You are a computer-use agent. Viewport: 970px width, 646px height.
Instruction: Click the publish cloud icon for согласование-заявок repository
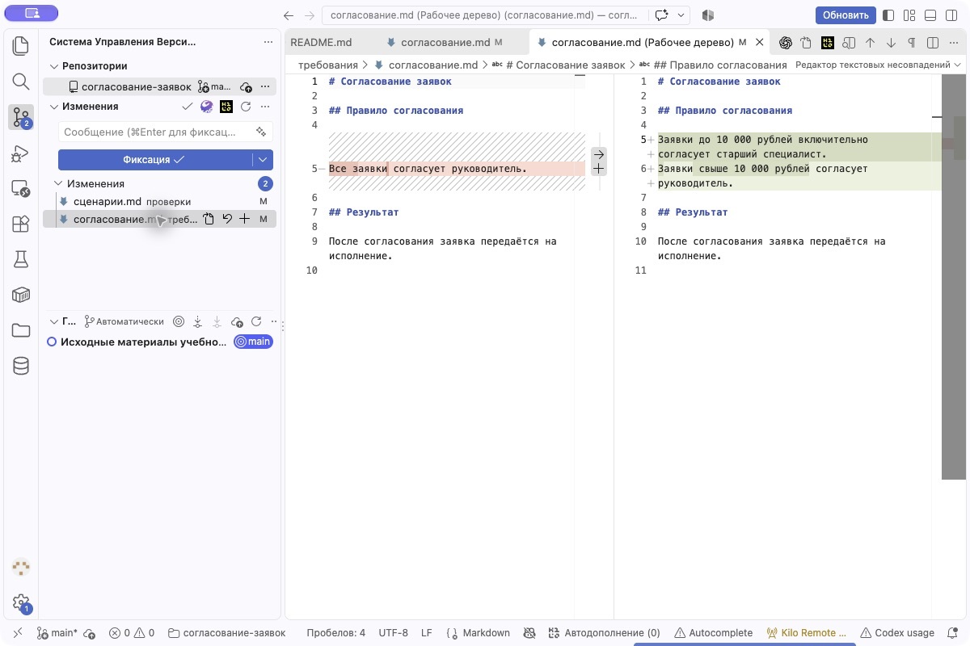(x=247, y=86)
